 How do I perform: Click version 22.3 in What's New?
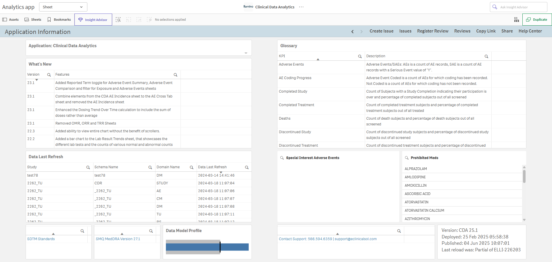click(40, 131)
